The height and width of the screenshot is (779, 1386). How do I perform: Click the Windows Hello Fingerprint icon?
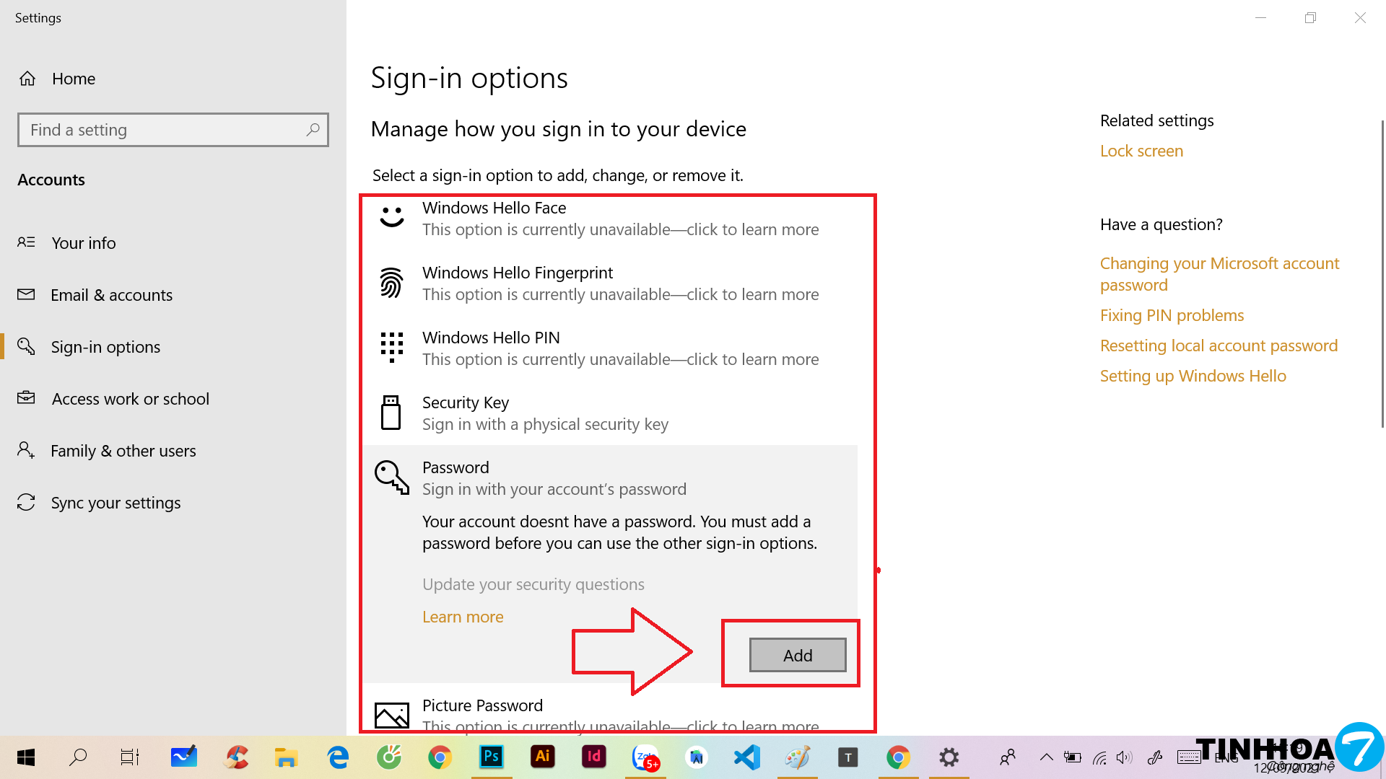391,283
